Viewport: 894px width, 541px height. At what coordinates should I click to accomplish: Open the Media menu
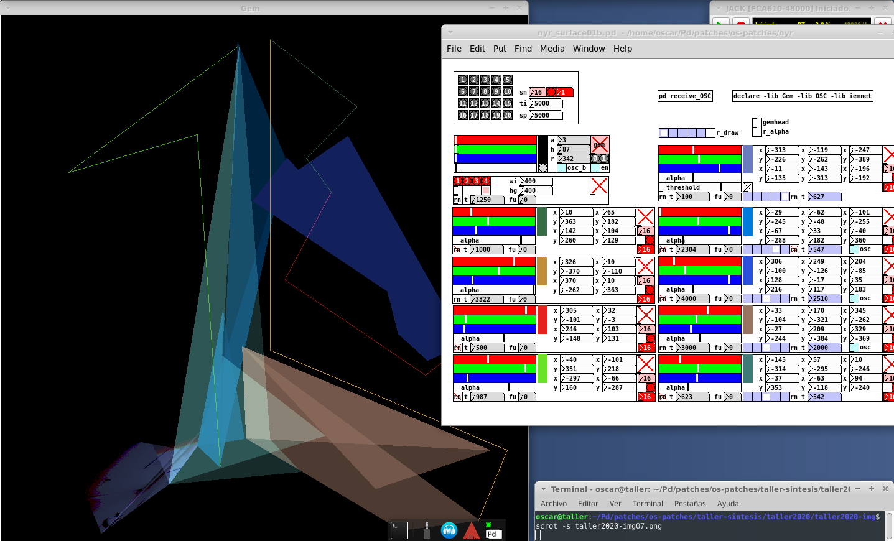[552, 49]
